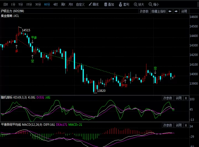Close the KDJ indicator panel

[x=186, y=98]
